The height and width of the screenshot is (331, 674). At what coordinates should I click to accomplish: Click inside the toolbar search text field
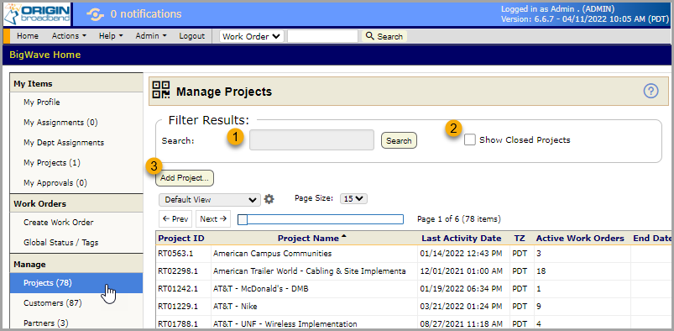click(322, 36)
